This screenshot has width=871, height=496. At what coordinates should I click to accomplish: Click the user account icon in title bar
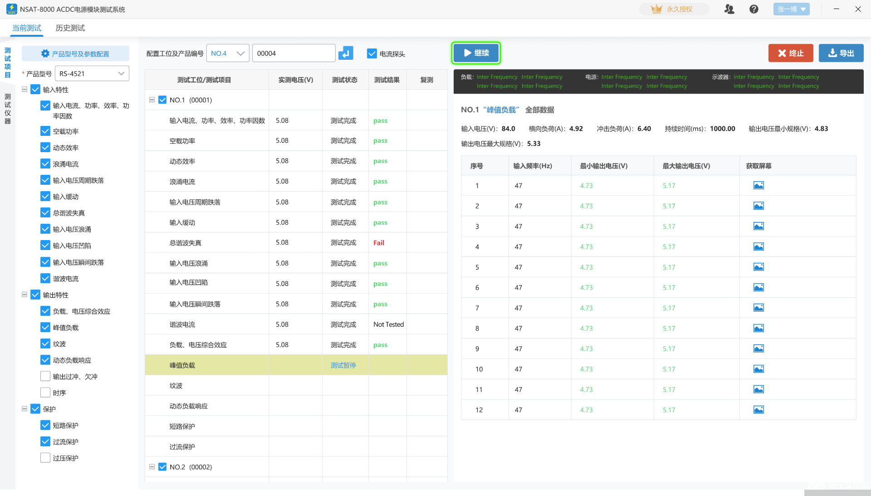(729, 9)
